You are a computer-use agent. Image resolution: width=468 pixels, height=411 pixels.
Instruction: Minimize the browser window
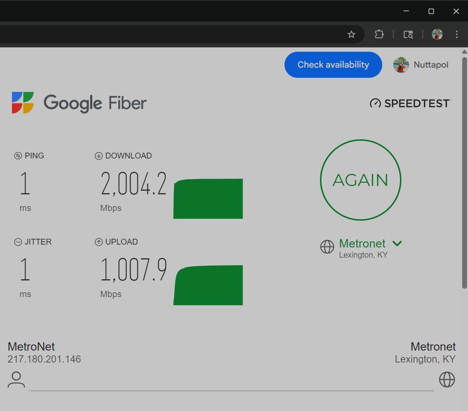point(406,11)
